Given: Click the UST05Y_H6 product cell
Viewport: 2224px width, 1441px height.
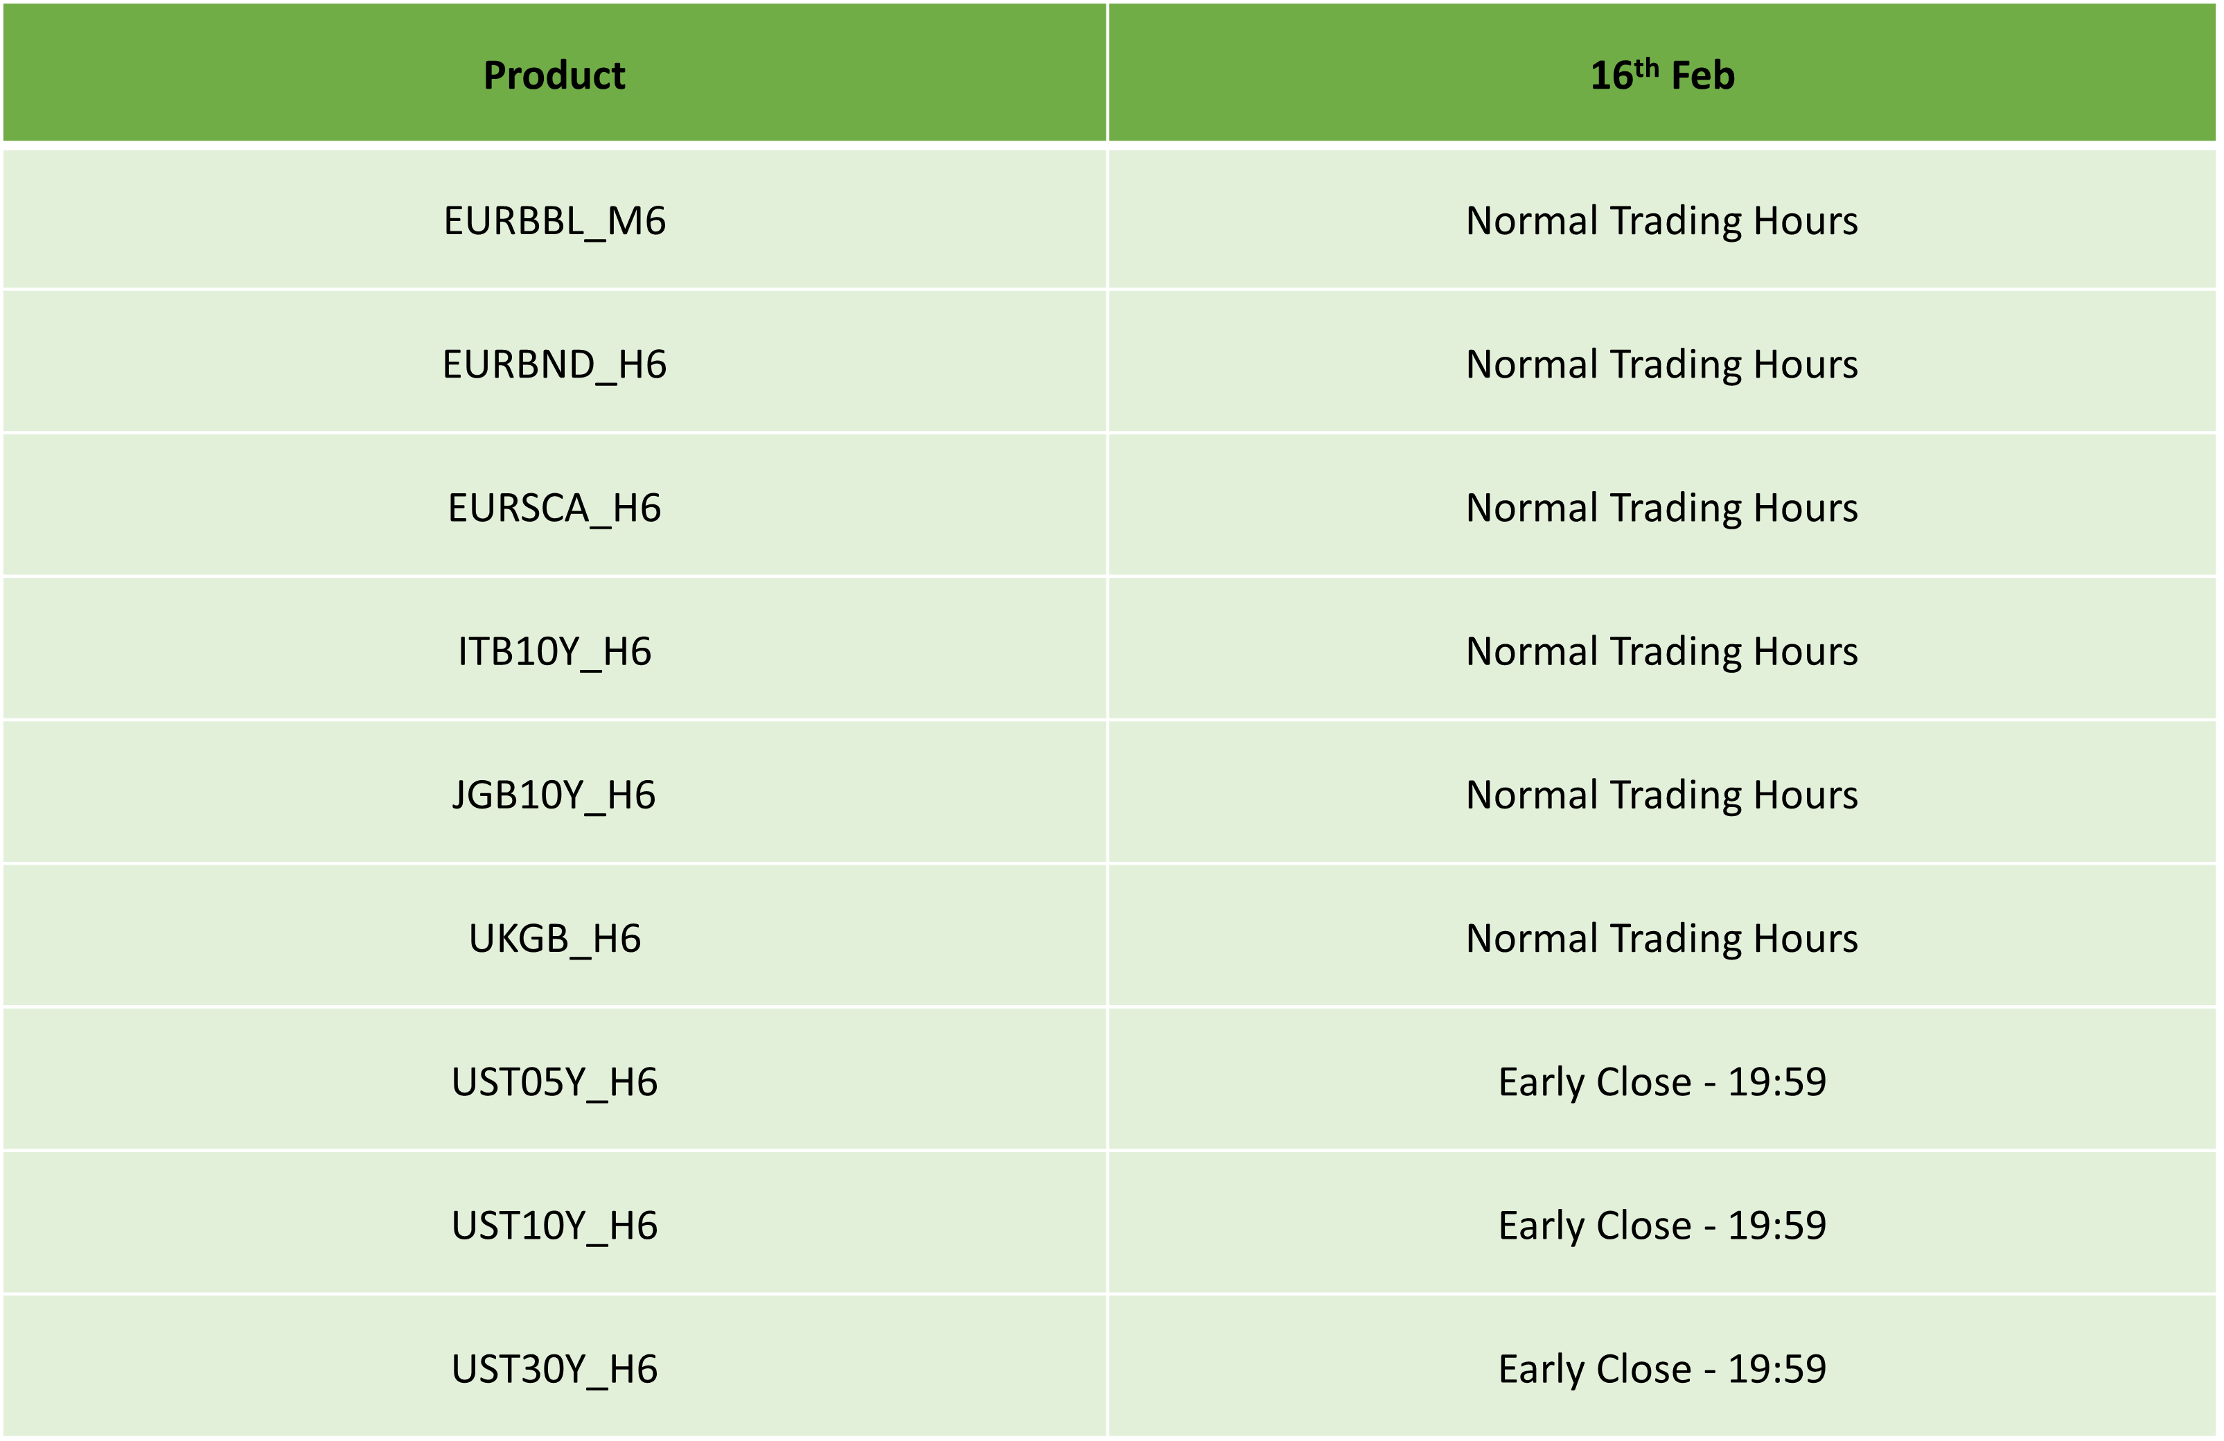Looking at the screenshot, I should 554,1081.
